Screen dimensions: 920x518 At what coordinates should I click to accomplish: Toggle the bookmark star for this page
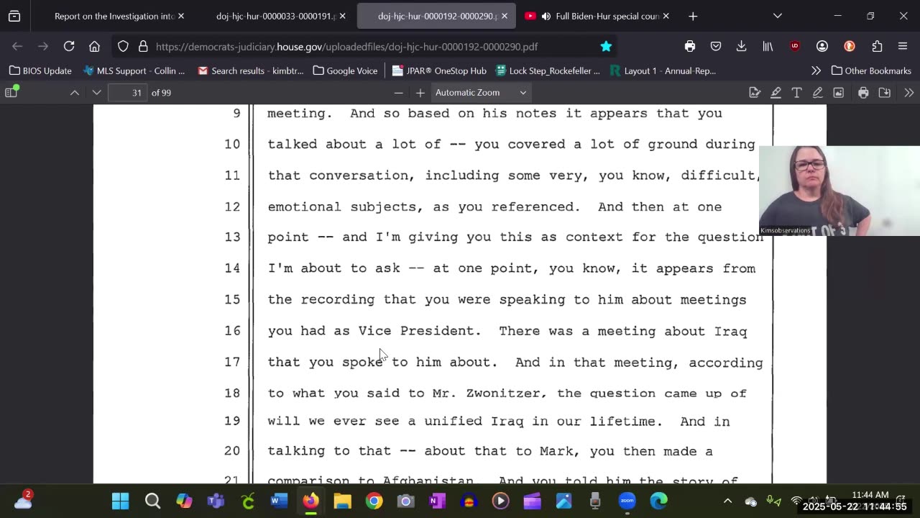coord(606,46)
